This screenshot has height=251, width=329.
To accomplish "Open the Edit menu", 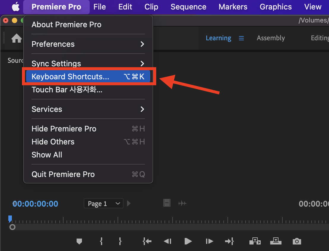I will pyautogui.click(x=125, y=7).
